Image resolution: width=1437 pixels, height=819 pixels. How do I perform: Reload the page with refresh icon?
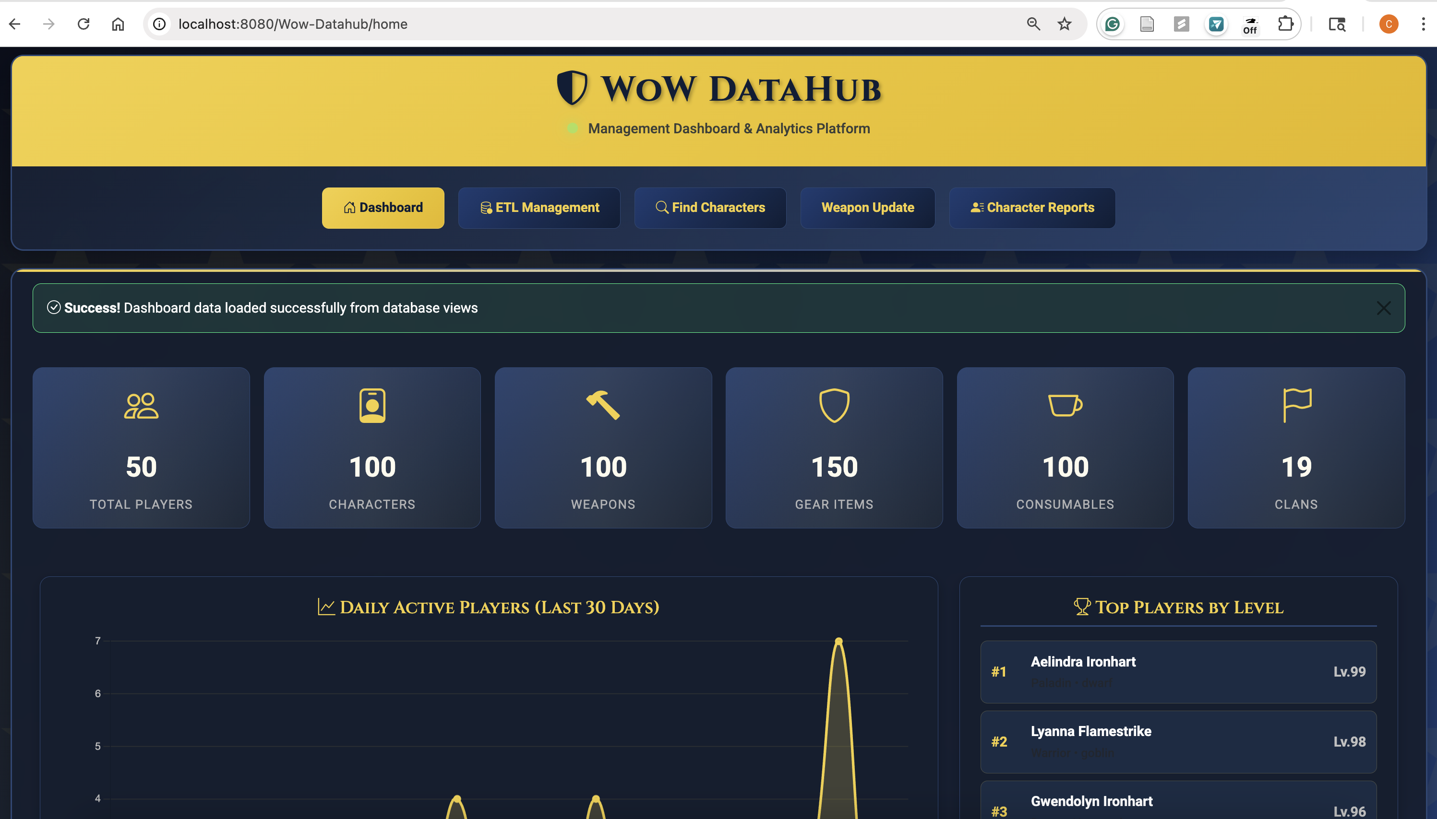pyautogui.click(x=84, y=24)
